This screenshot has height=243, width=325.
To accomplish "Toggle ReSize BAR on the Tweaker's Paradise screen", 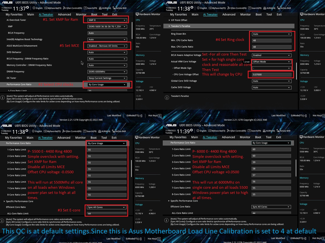I will click(x=284, y=8).
